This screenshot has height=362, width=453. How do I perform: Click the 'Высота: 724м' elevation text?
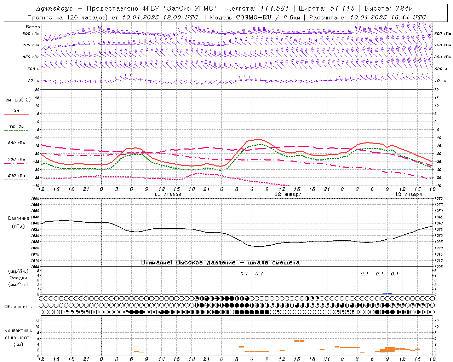click(389, 8)
